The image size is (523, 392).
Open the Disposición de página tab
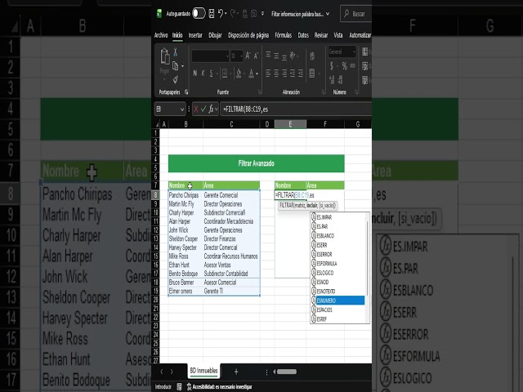pos(248,35)
